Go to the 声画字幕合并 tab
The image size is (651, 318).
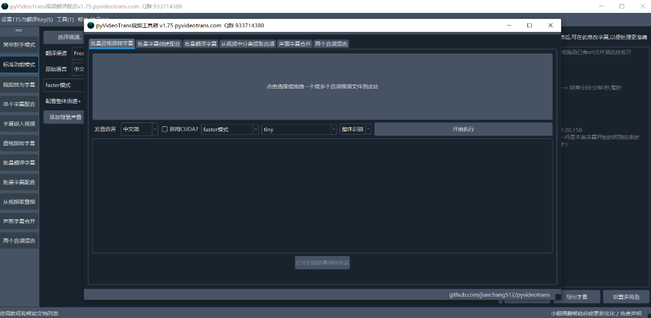[x=294, y=44]
